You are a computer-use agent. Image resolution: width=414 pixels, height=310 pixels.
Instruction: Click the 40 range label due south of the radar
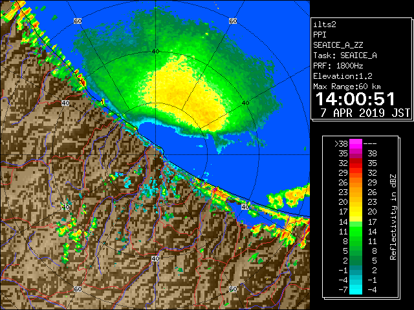coord(155,258)
